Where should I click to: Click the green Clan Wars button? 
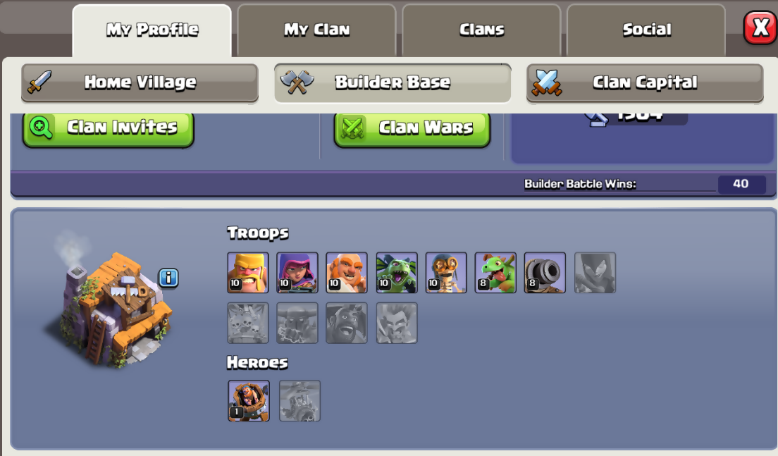point(412,128)
